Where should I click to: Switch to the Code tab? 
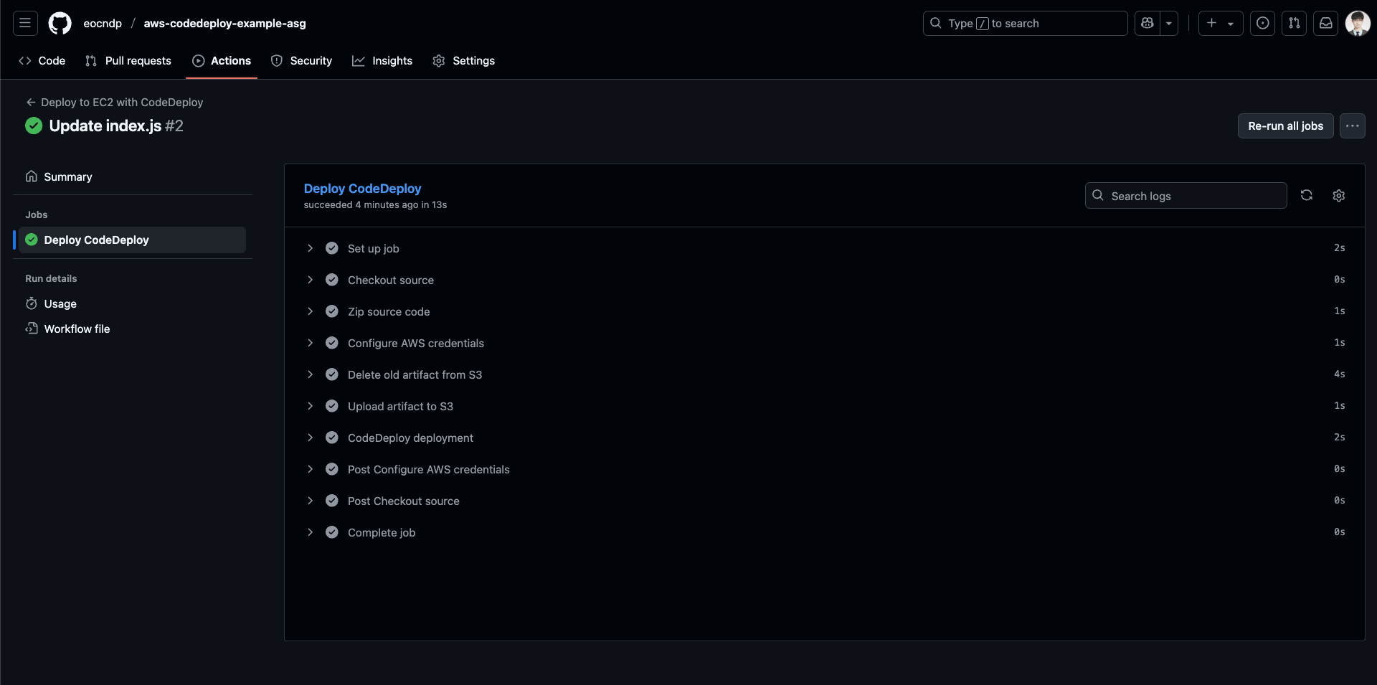[42, 61]
